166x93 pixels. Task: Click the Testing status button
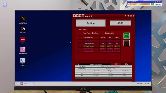[x=91, y=23]
